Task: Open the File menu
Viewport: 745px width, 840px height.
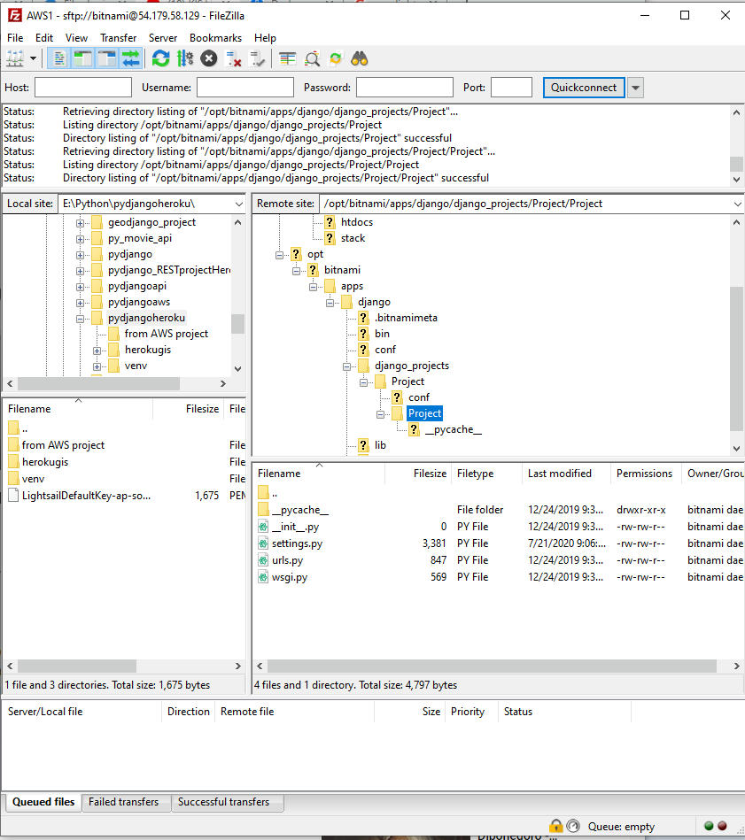Action: pyautogui.click(x=15, y=38)
